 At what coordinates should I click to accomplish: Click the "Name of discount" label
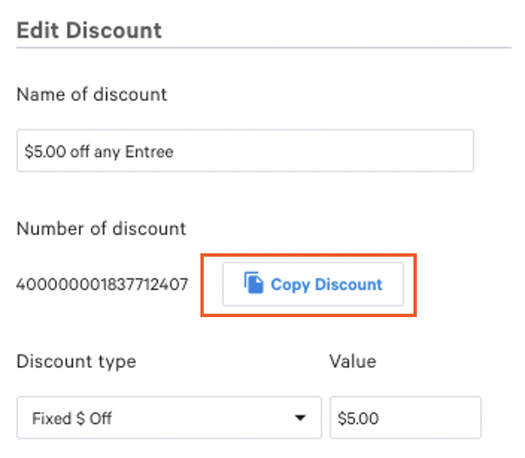tap(91, 95)
